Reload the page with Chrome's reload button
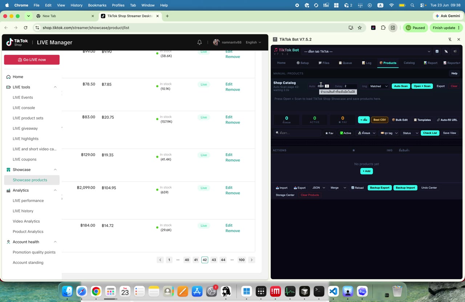Image resolution: width=465 pixels, height=302 pixels. click(x=25, y=28)
